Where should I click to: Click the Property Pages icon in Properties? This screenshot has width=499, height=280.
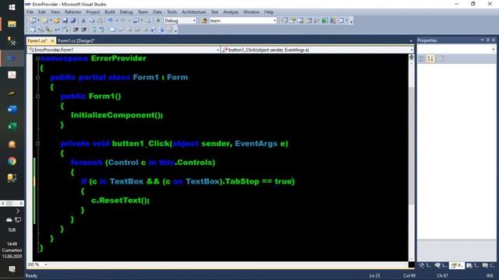pyautogui.click(x=441, y=59)
